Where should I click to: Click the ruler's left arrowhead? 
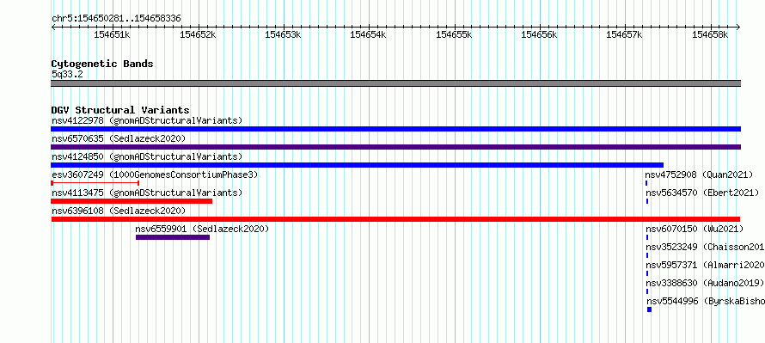click(x=53, y=28)
